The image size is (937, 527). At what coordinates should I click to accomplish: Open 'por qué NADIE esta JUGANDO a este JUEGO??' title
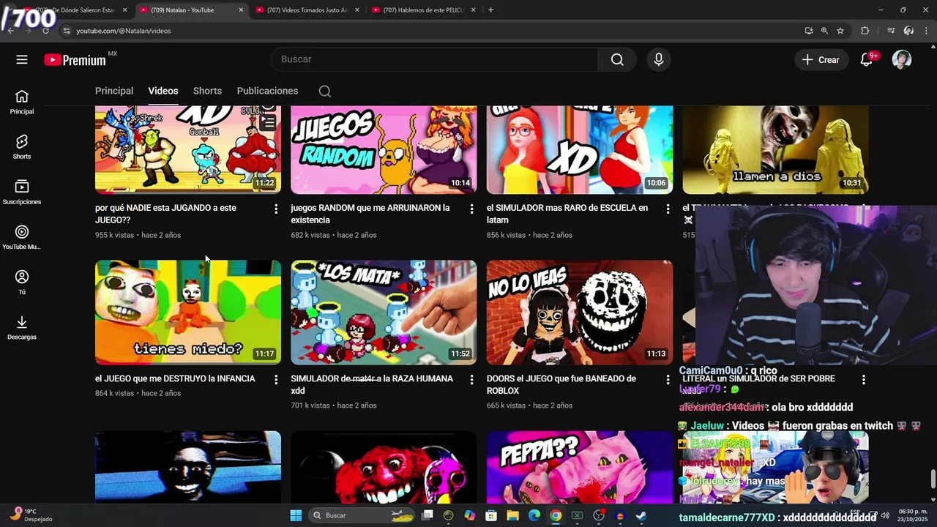[165, 214]
